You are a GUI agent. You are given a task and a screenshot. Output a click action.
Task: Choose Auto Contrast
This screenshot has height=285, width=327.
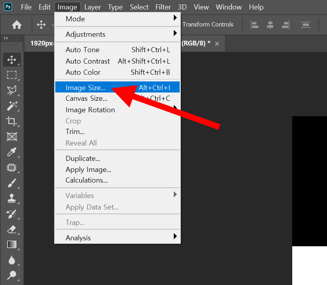coord(117,61)
